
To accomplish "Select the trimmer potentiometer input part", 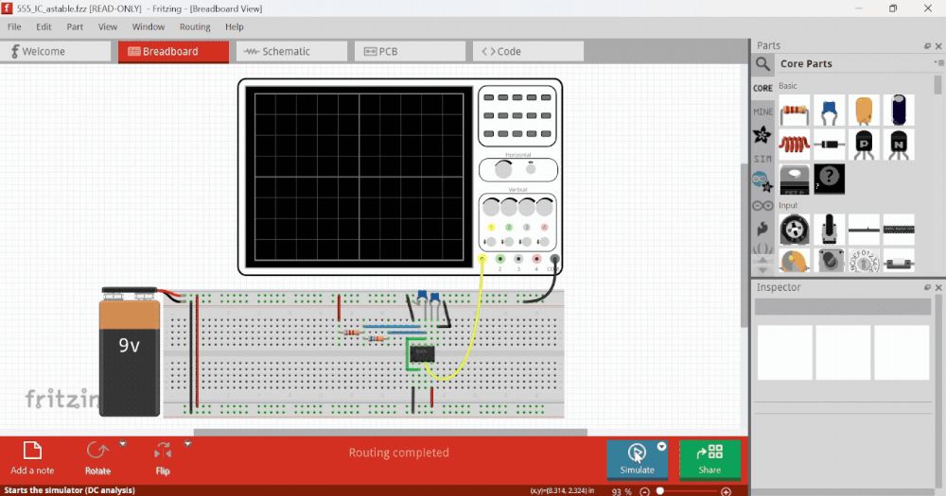I will point(794,230).
